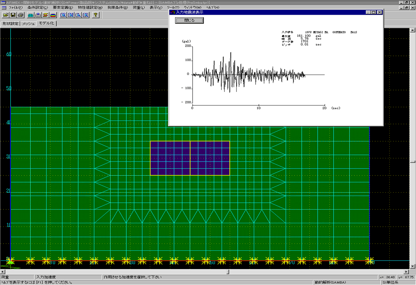This screenshot has width=416, height=285.
Task: Click the mesh grid toolbar icon
Action: point(30,15)
